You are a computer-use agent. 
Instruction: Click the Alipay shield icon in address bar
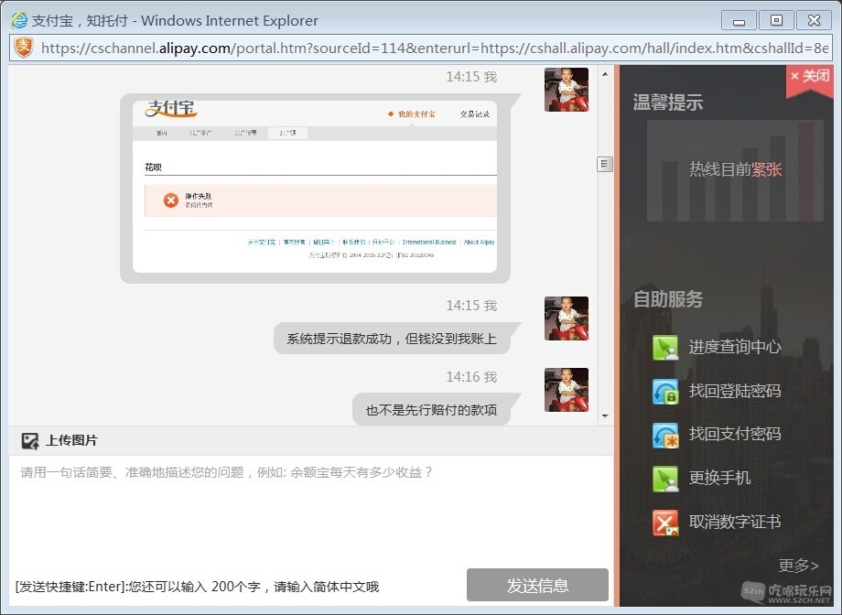click(23, 48)
